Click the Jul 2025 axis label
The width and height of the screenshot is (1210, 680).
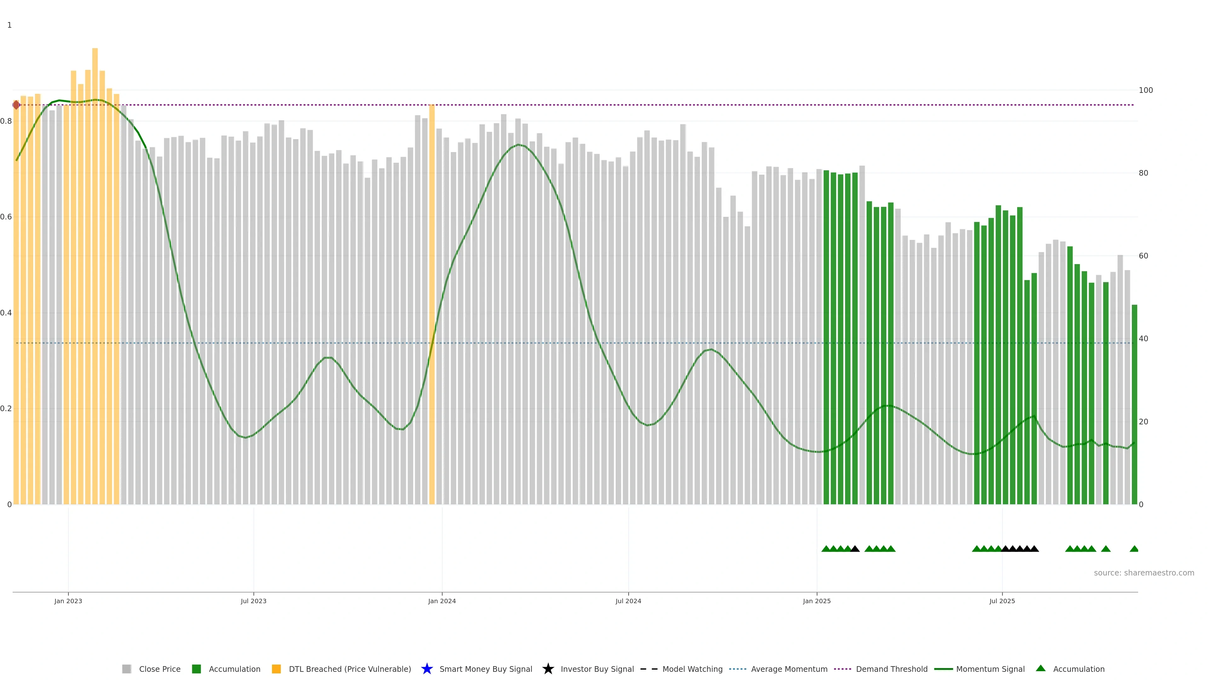[x=1002, y=601]
